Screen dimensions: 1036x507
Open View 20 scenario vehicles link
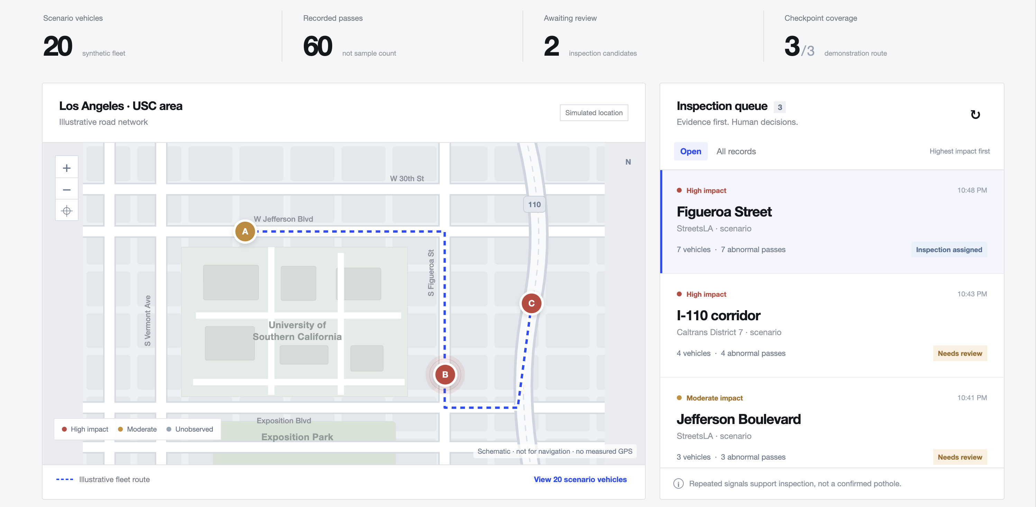pos(580,480)
